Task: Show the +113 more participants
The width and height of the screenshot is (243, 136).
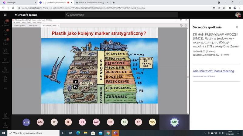Action: click(26, 122)
